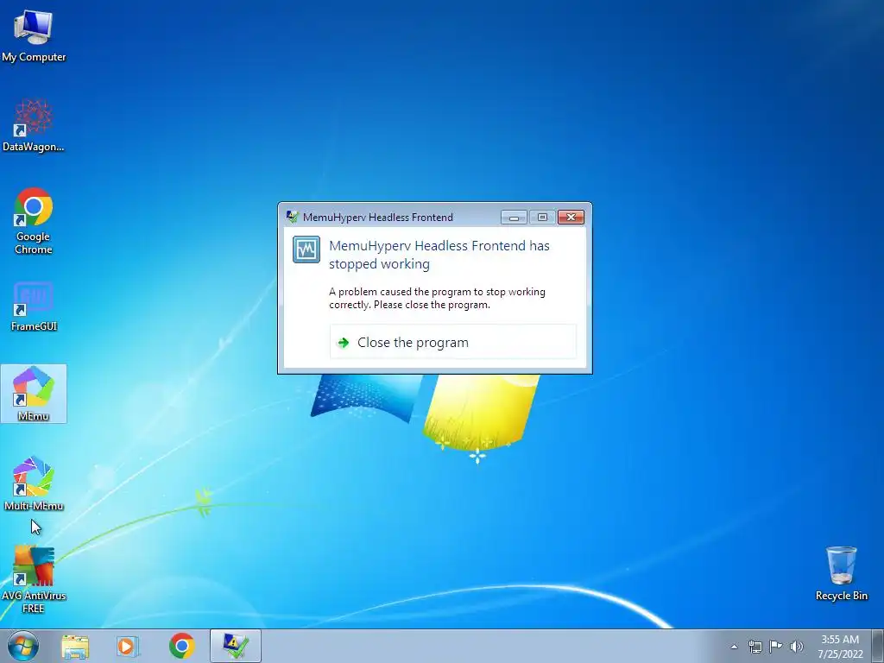Screen dimensions: 884x663
Task: Click the MemuHyperv Headless Frontend title text
Action: 378,217
